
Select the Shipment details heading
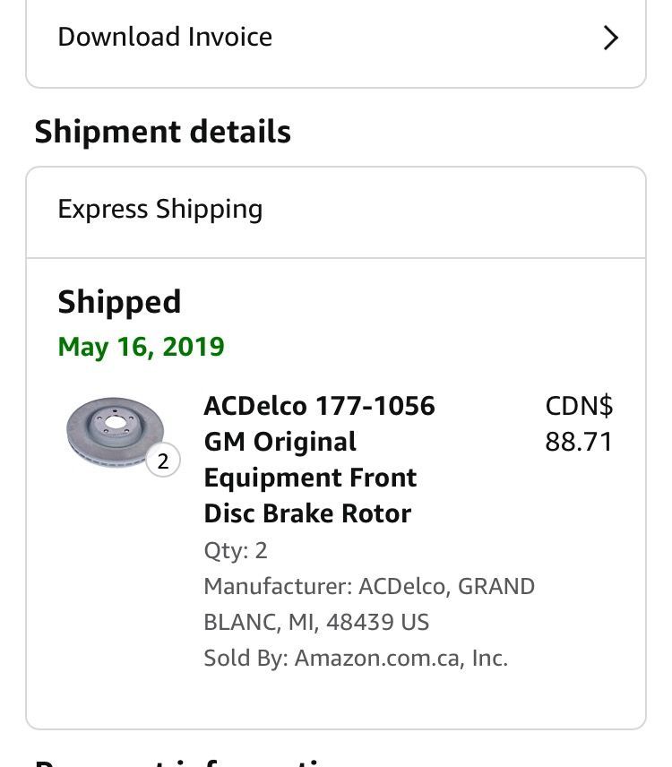tap(162, 132)
